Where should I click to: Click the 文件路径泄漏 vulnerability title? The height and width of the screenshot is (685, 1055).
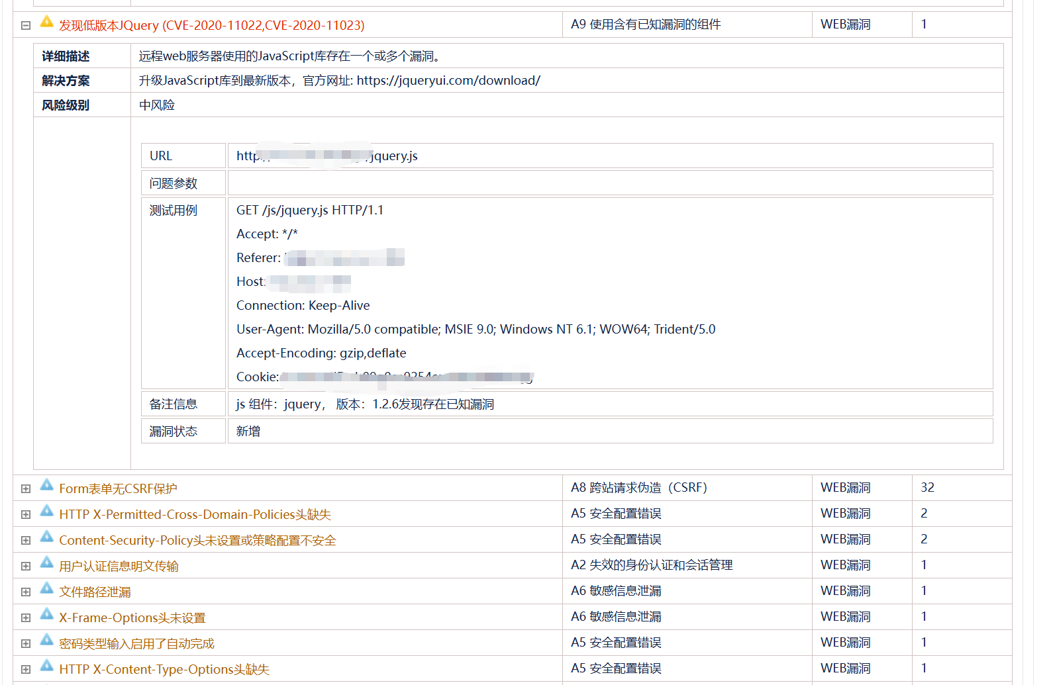[x=95, y=592]
